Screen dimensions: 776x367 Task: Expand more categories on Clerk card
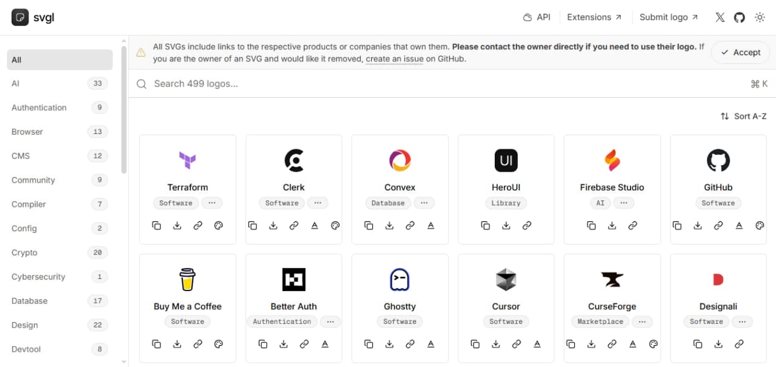318,203
